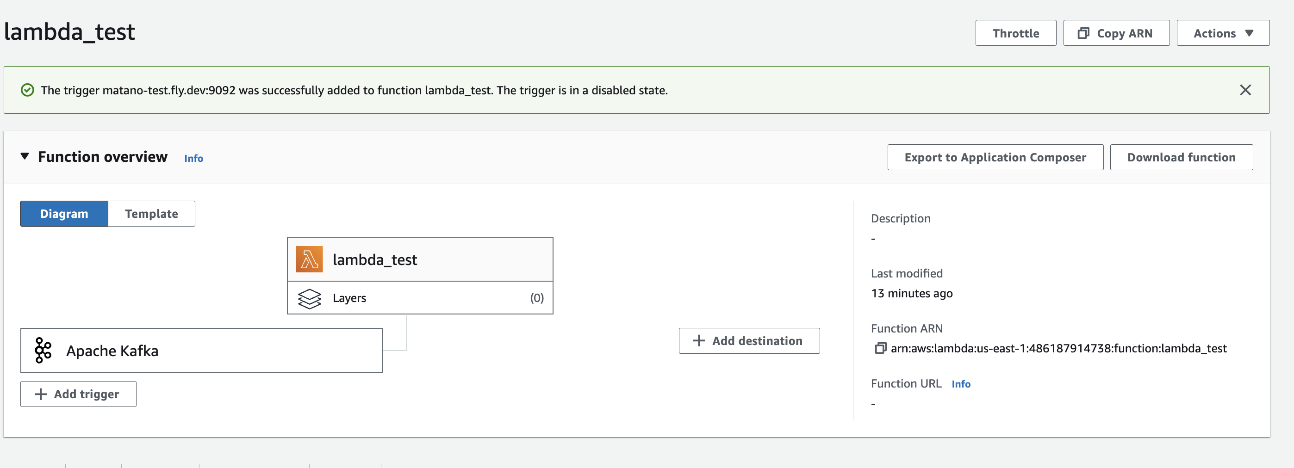The image size is (1294, 468).
Task: Switch to the Diagram view
Action: (x=64, y=214)
